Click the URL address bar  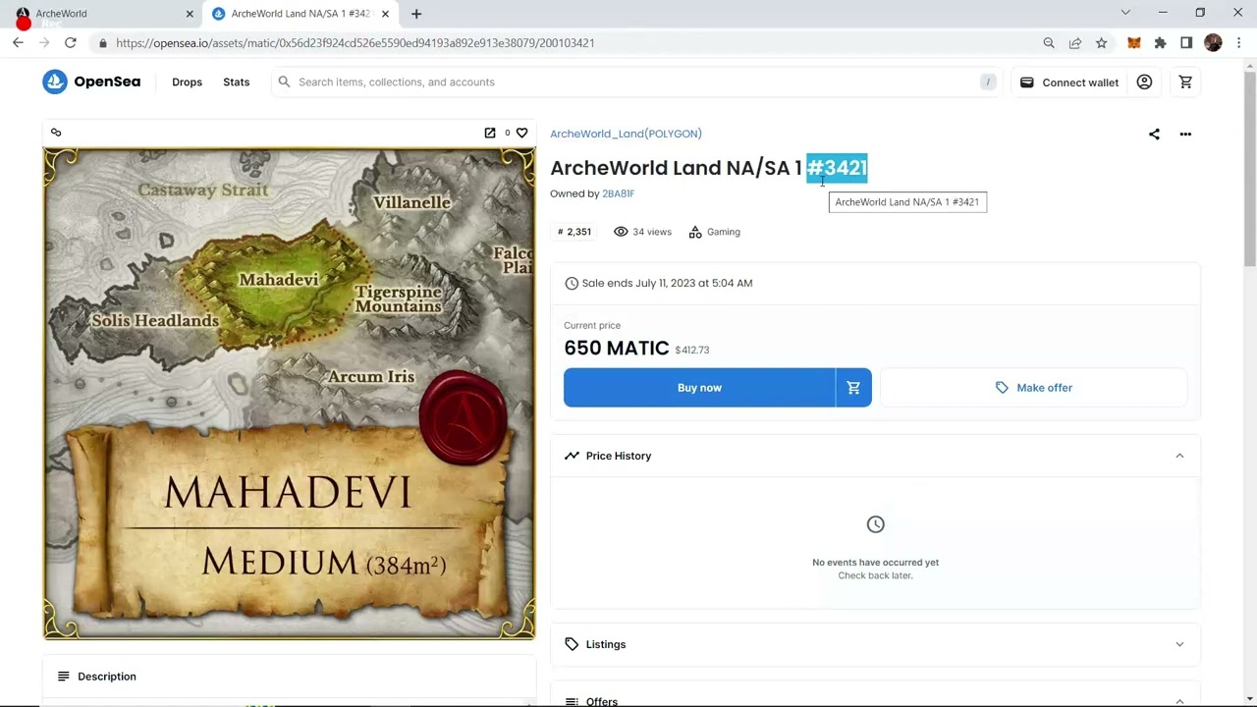click(570, 43)
